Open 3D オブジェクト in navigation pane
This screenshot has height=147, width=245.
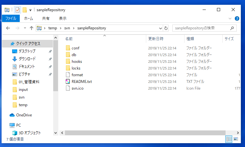30,133
